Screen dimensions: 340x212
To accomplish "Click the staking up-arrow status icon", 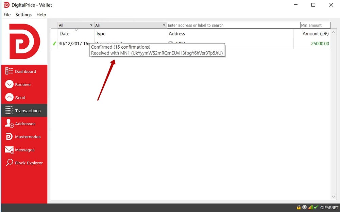I will [304, 207].
